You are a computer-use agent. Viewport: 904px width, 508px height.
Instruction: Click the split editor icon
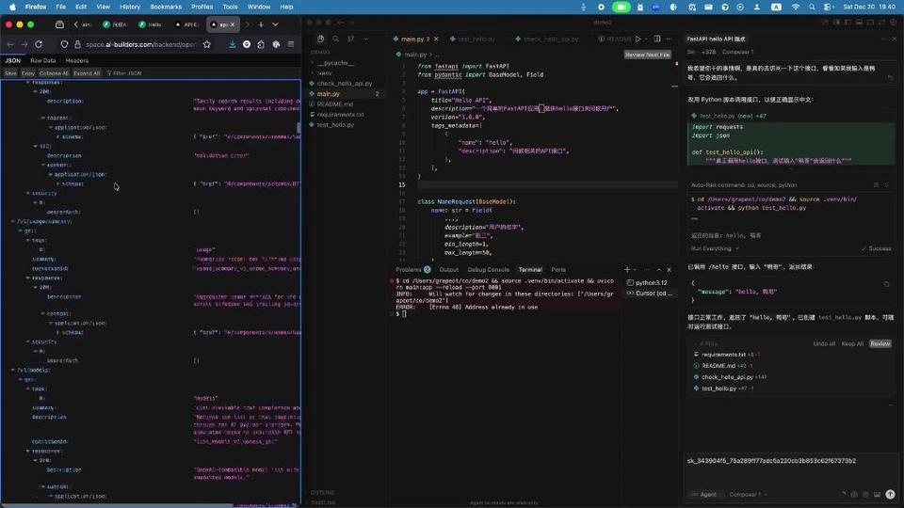pos(656,39)
